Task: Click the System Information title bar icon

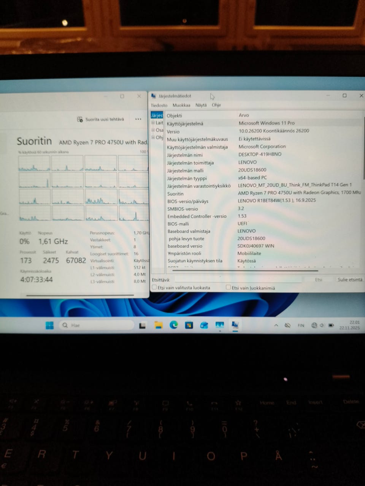Action: pyautogui.click(x=154, y=96)
